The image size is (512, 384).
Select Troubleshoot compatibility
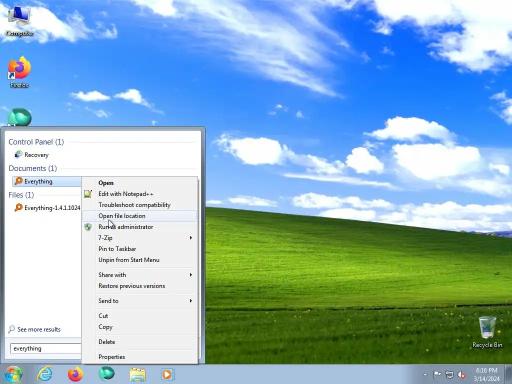(x=139, y=205)
